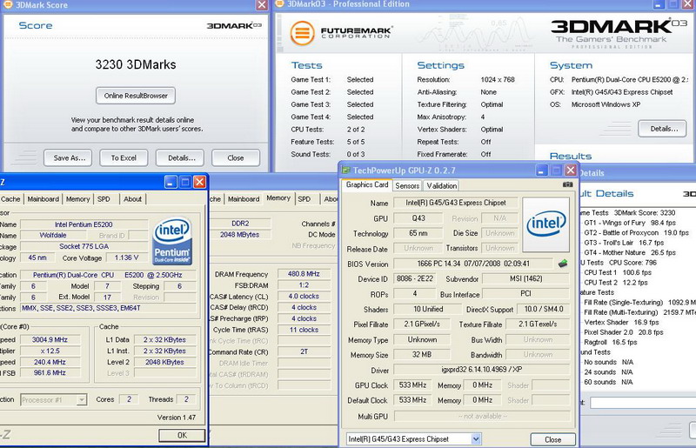Export results with To Excel button
This screenshot has height=448, width=696.
[x=124, y=157]
